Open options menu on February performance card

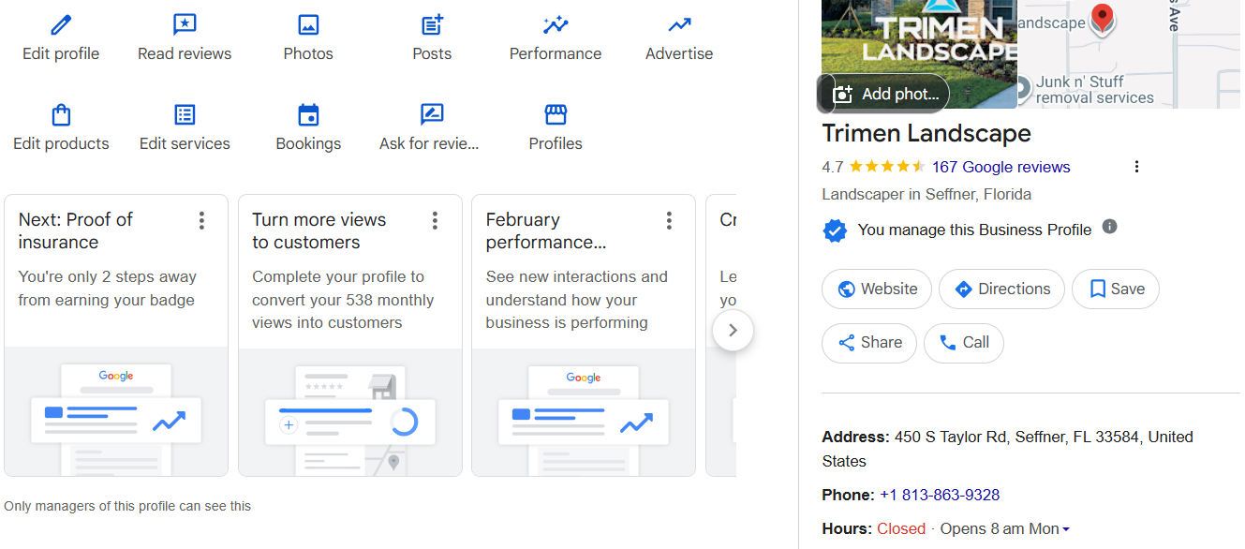click(669, 220)
